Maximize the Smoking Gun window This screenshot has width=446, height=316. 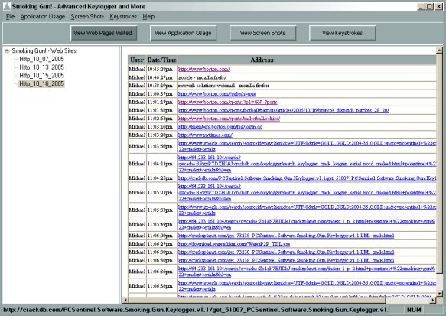click(x=429, y=7)
